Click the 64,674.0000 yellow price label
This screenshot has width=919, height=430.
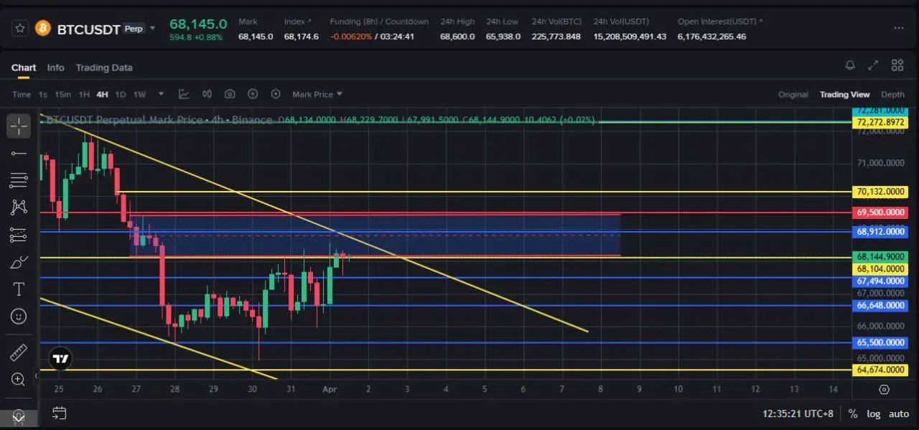(x=880, y=370)
